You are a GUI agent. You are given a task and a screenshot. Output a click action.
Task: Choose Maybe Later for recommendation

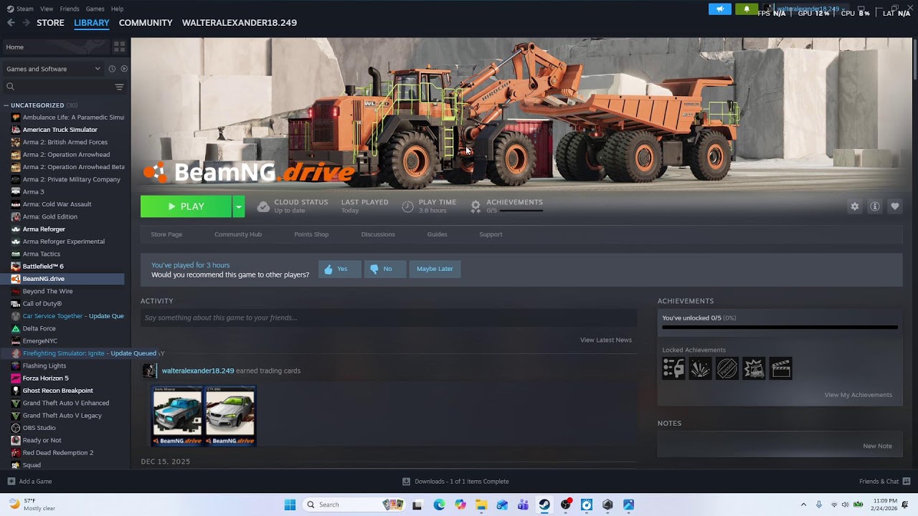(x=435, y=269)
